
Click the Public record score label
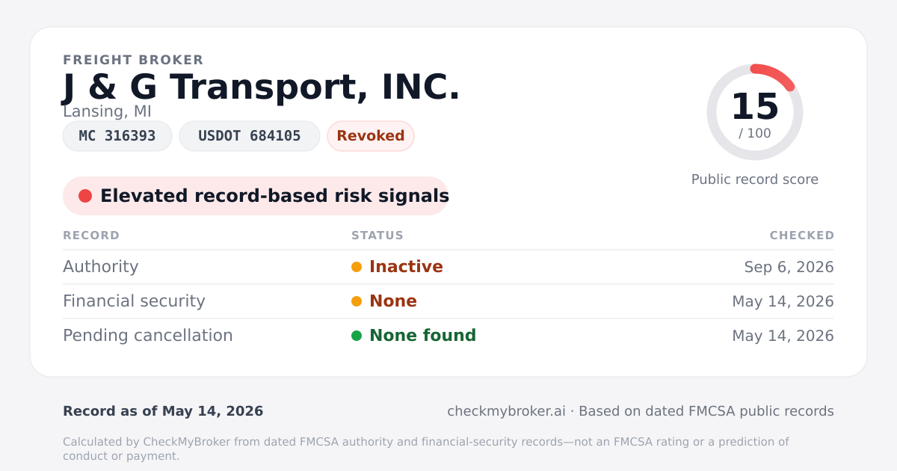[x=755, y=179]
